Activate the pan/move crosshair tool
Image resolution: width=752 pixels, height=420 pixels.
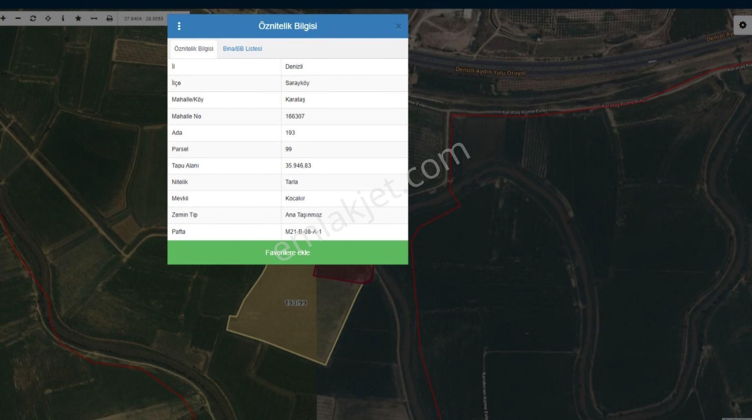click(x=48, y=18)
